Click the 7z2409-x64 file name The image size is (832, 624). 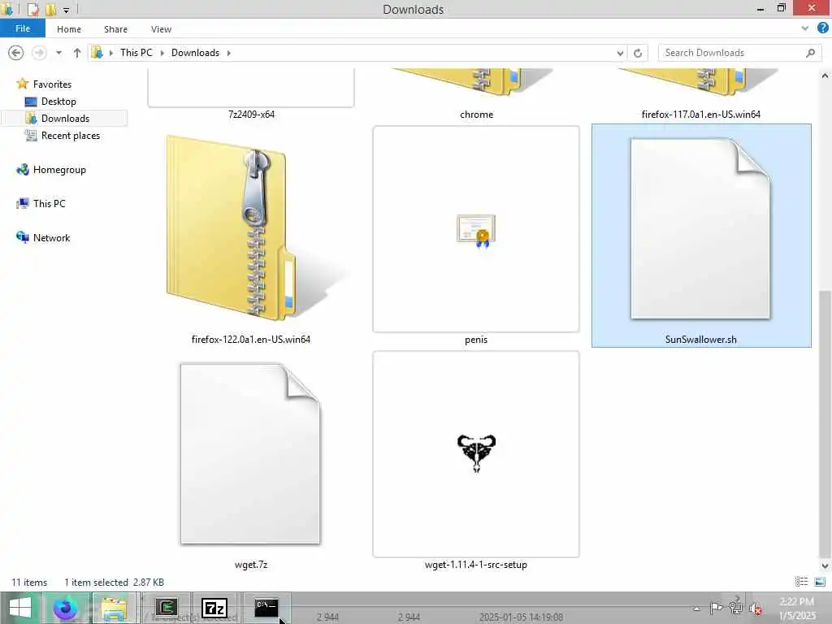tap(252, 114)
